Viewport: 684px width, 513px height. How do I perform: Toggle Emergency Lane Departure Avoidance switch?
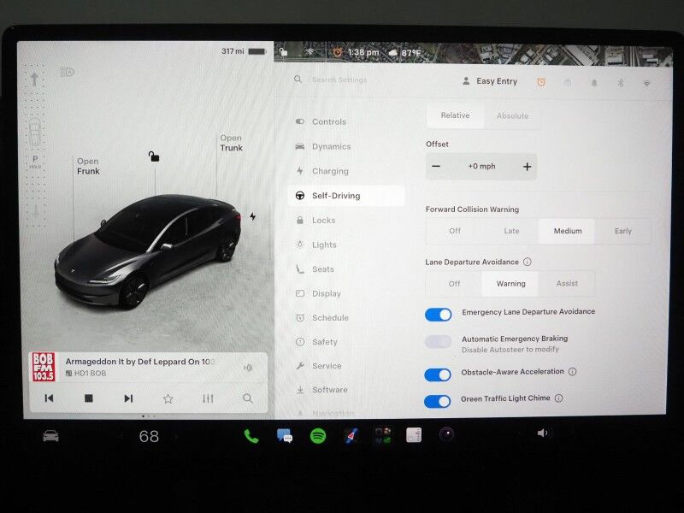pyautogui.click(x=439, y=315)
